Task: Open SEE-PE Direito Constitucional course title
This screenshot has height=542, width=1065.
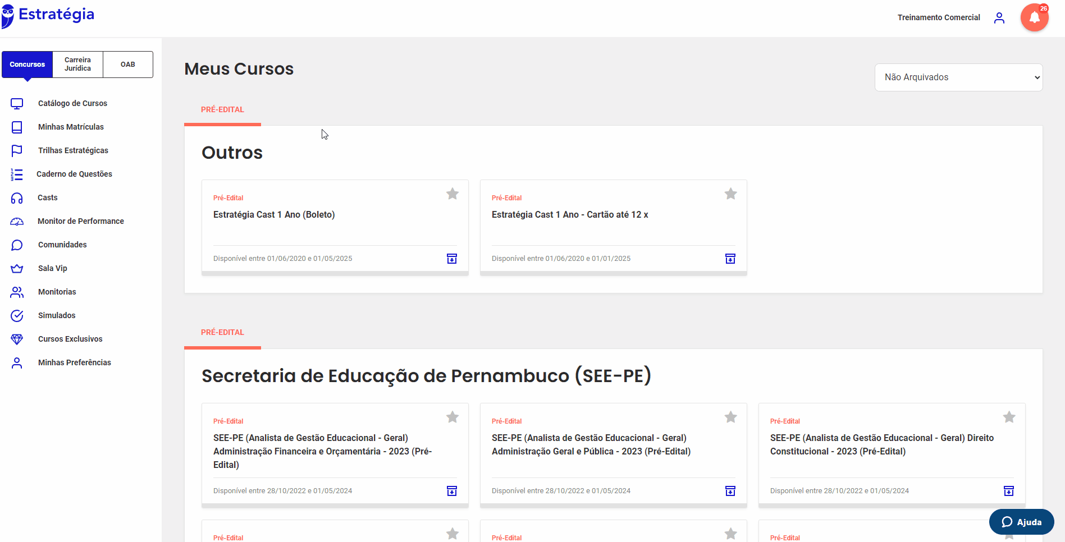Action: click(x=882, y=445)
